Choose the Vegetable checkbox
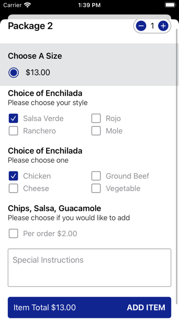Screen dimensions: 179x319 click(96, 188)
